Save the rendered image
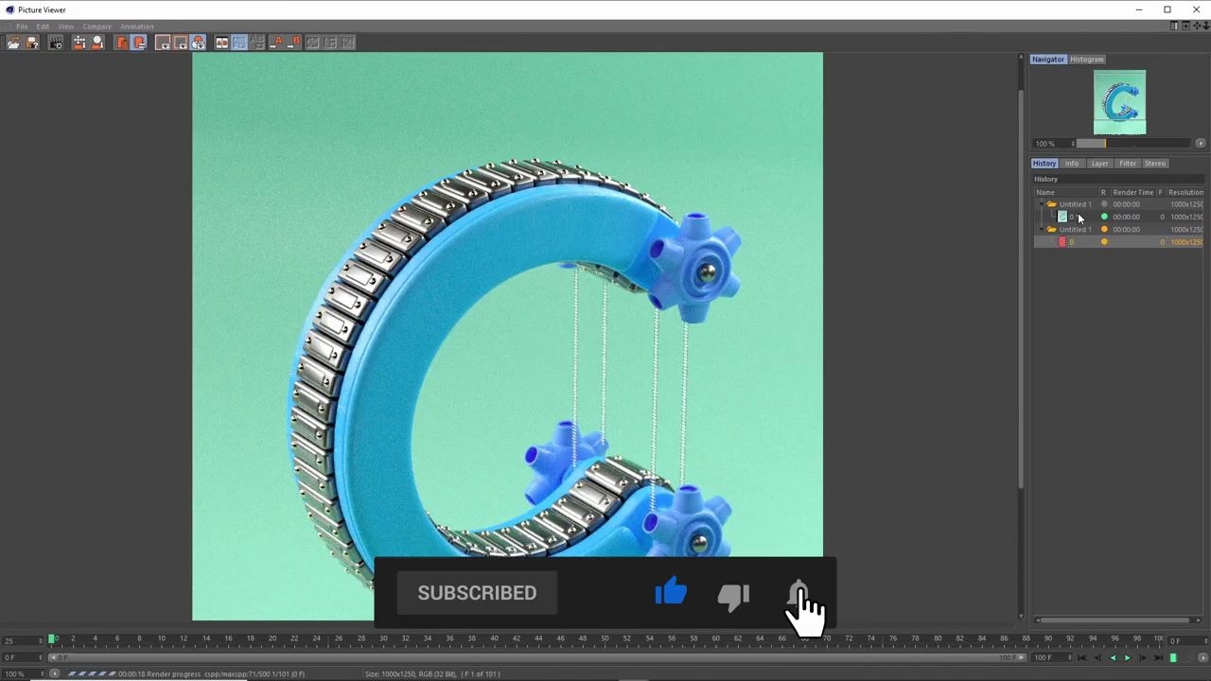1211x681 pixels. (x=31, y=43)
